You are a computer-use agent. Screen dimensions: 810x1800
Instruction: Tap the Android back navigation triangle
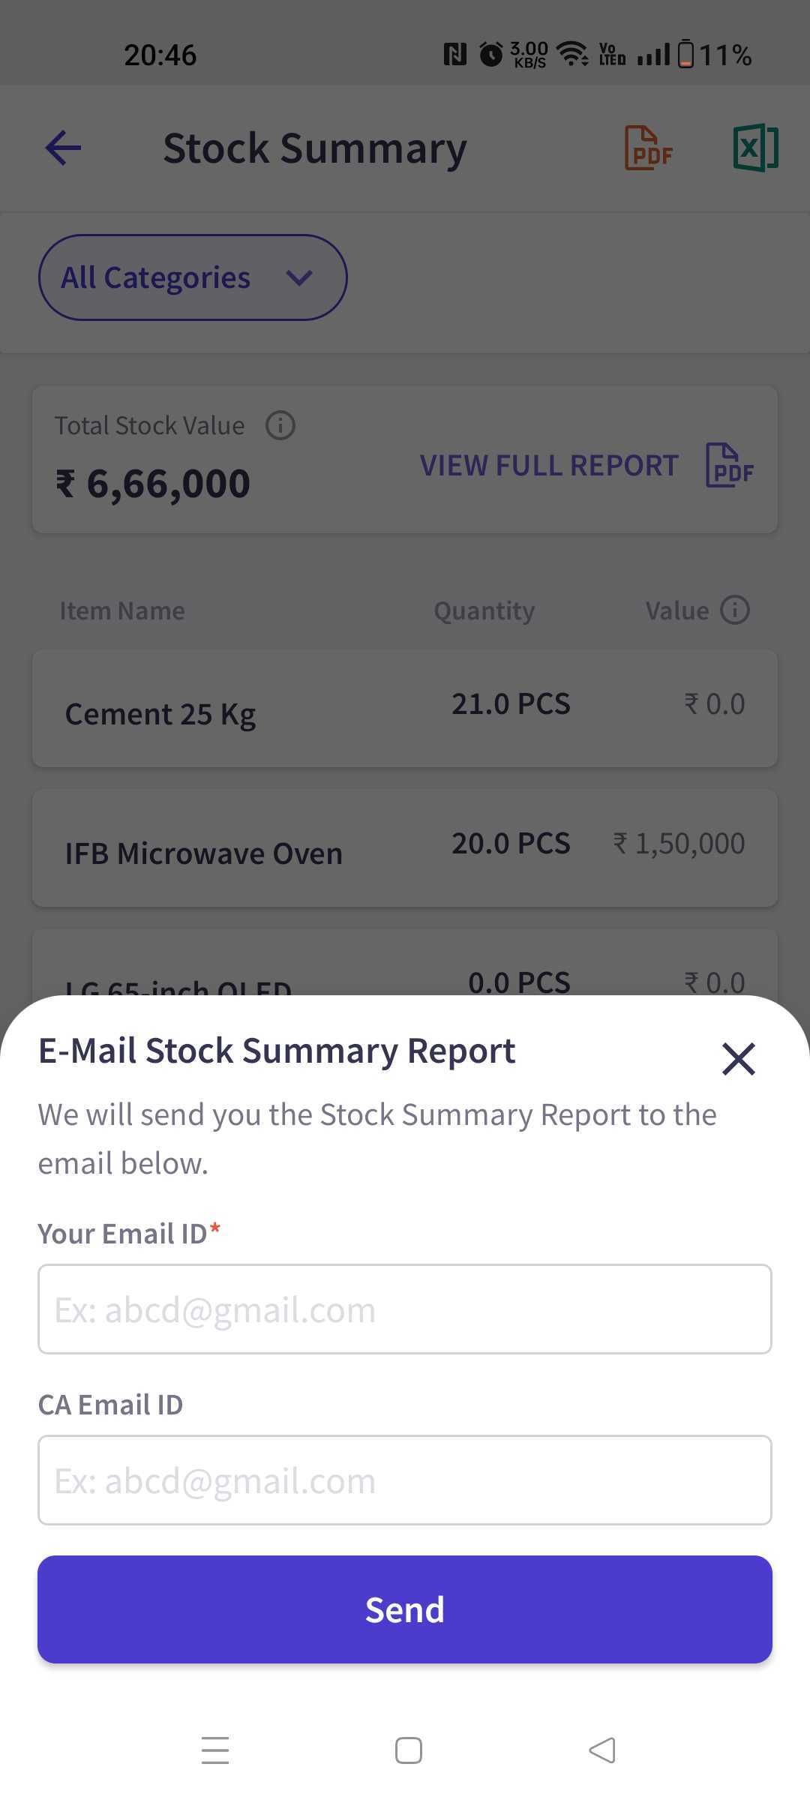pyautogui.click(x=601, y=1750)
